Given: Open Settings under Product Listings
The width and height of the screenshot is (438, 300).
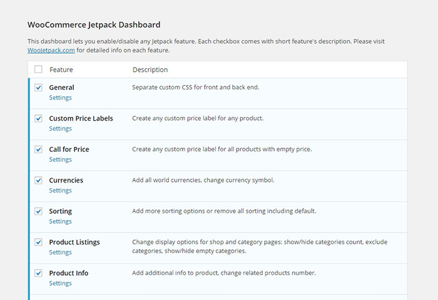Looking at the screenshot, I should [x=60, y=252].
